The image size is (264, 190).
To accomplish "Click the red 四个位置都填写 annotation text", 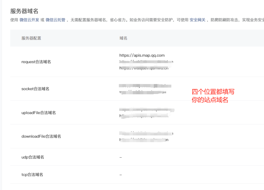I will 213,92.
